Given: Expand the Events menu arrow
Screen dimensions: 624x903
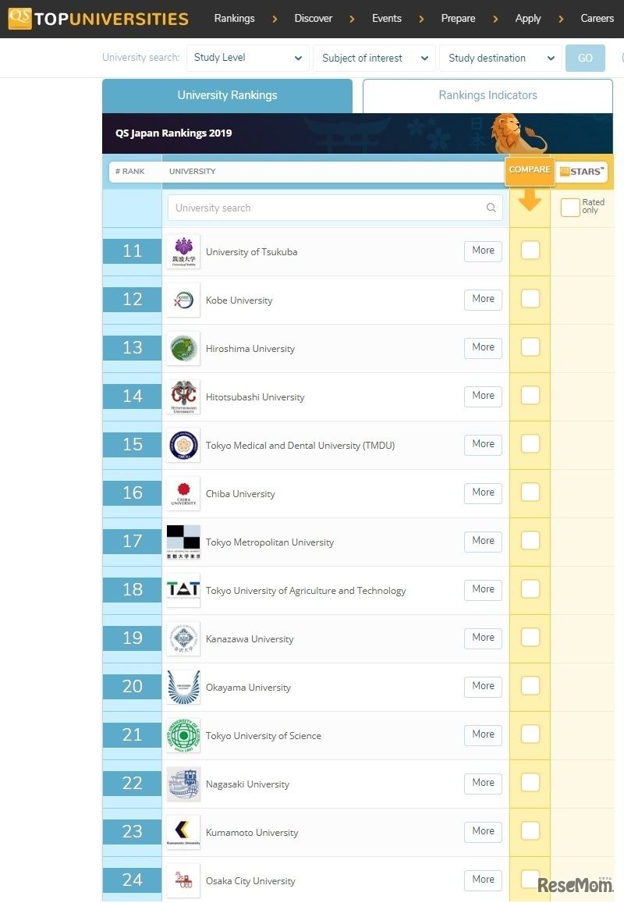Looking at the screenshot, I should pos(421,19).
